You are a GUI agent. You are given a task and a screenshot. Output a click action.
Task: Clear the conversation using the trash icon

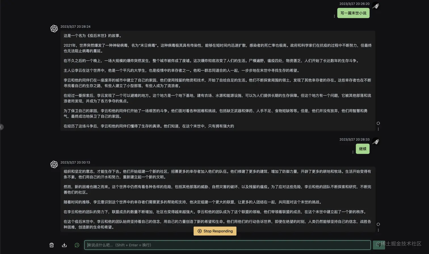click(51, 245)
